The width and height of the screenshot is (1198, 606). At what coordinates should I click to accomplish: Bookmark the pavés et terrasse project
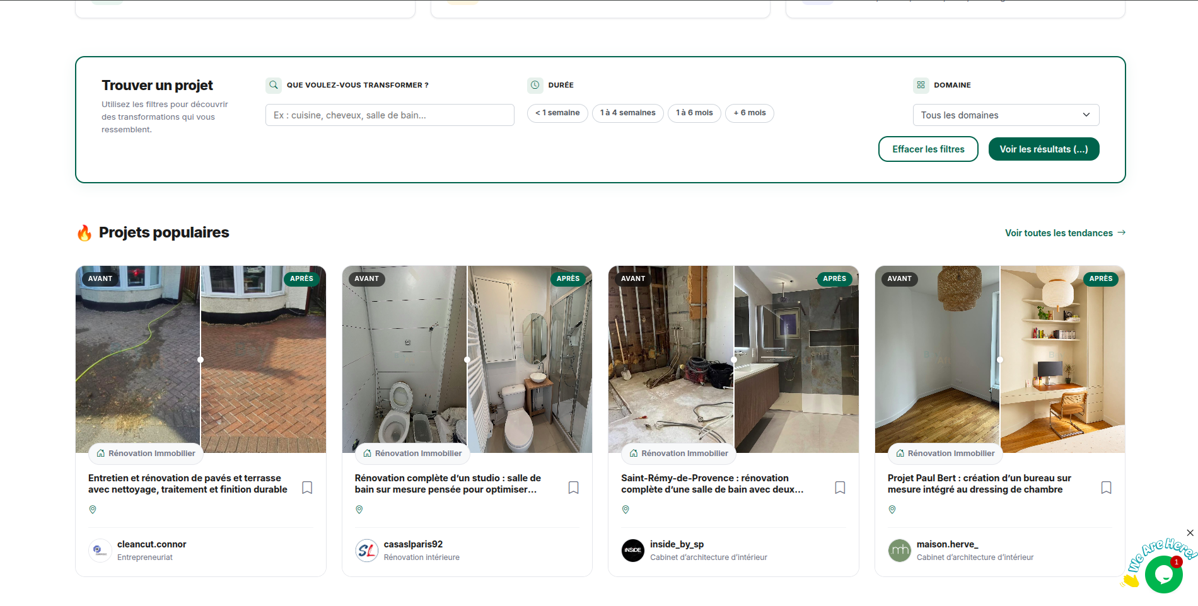(307, 488)
